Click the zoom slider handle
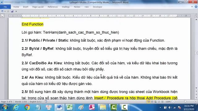The width and height of the screenshot is (198, 111). 185,101
